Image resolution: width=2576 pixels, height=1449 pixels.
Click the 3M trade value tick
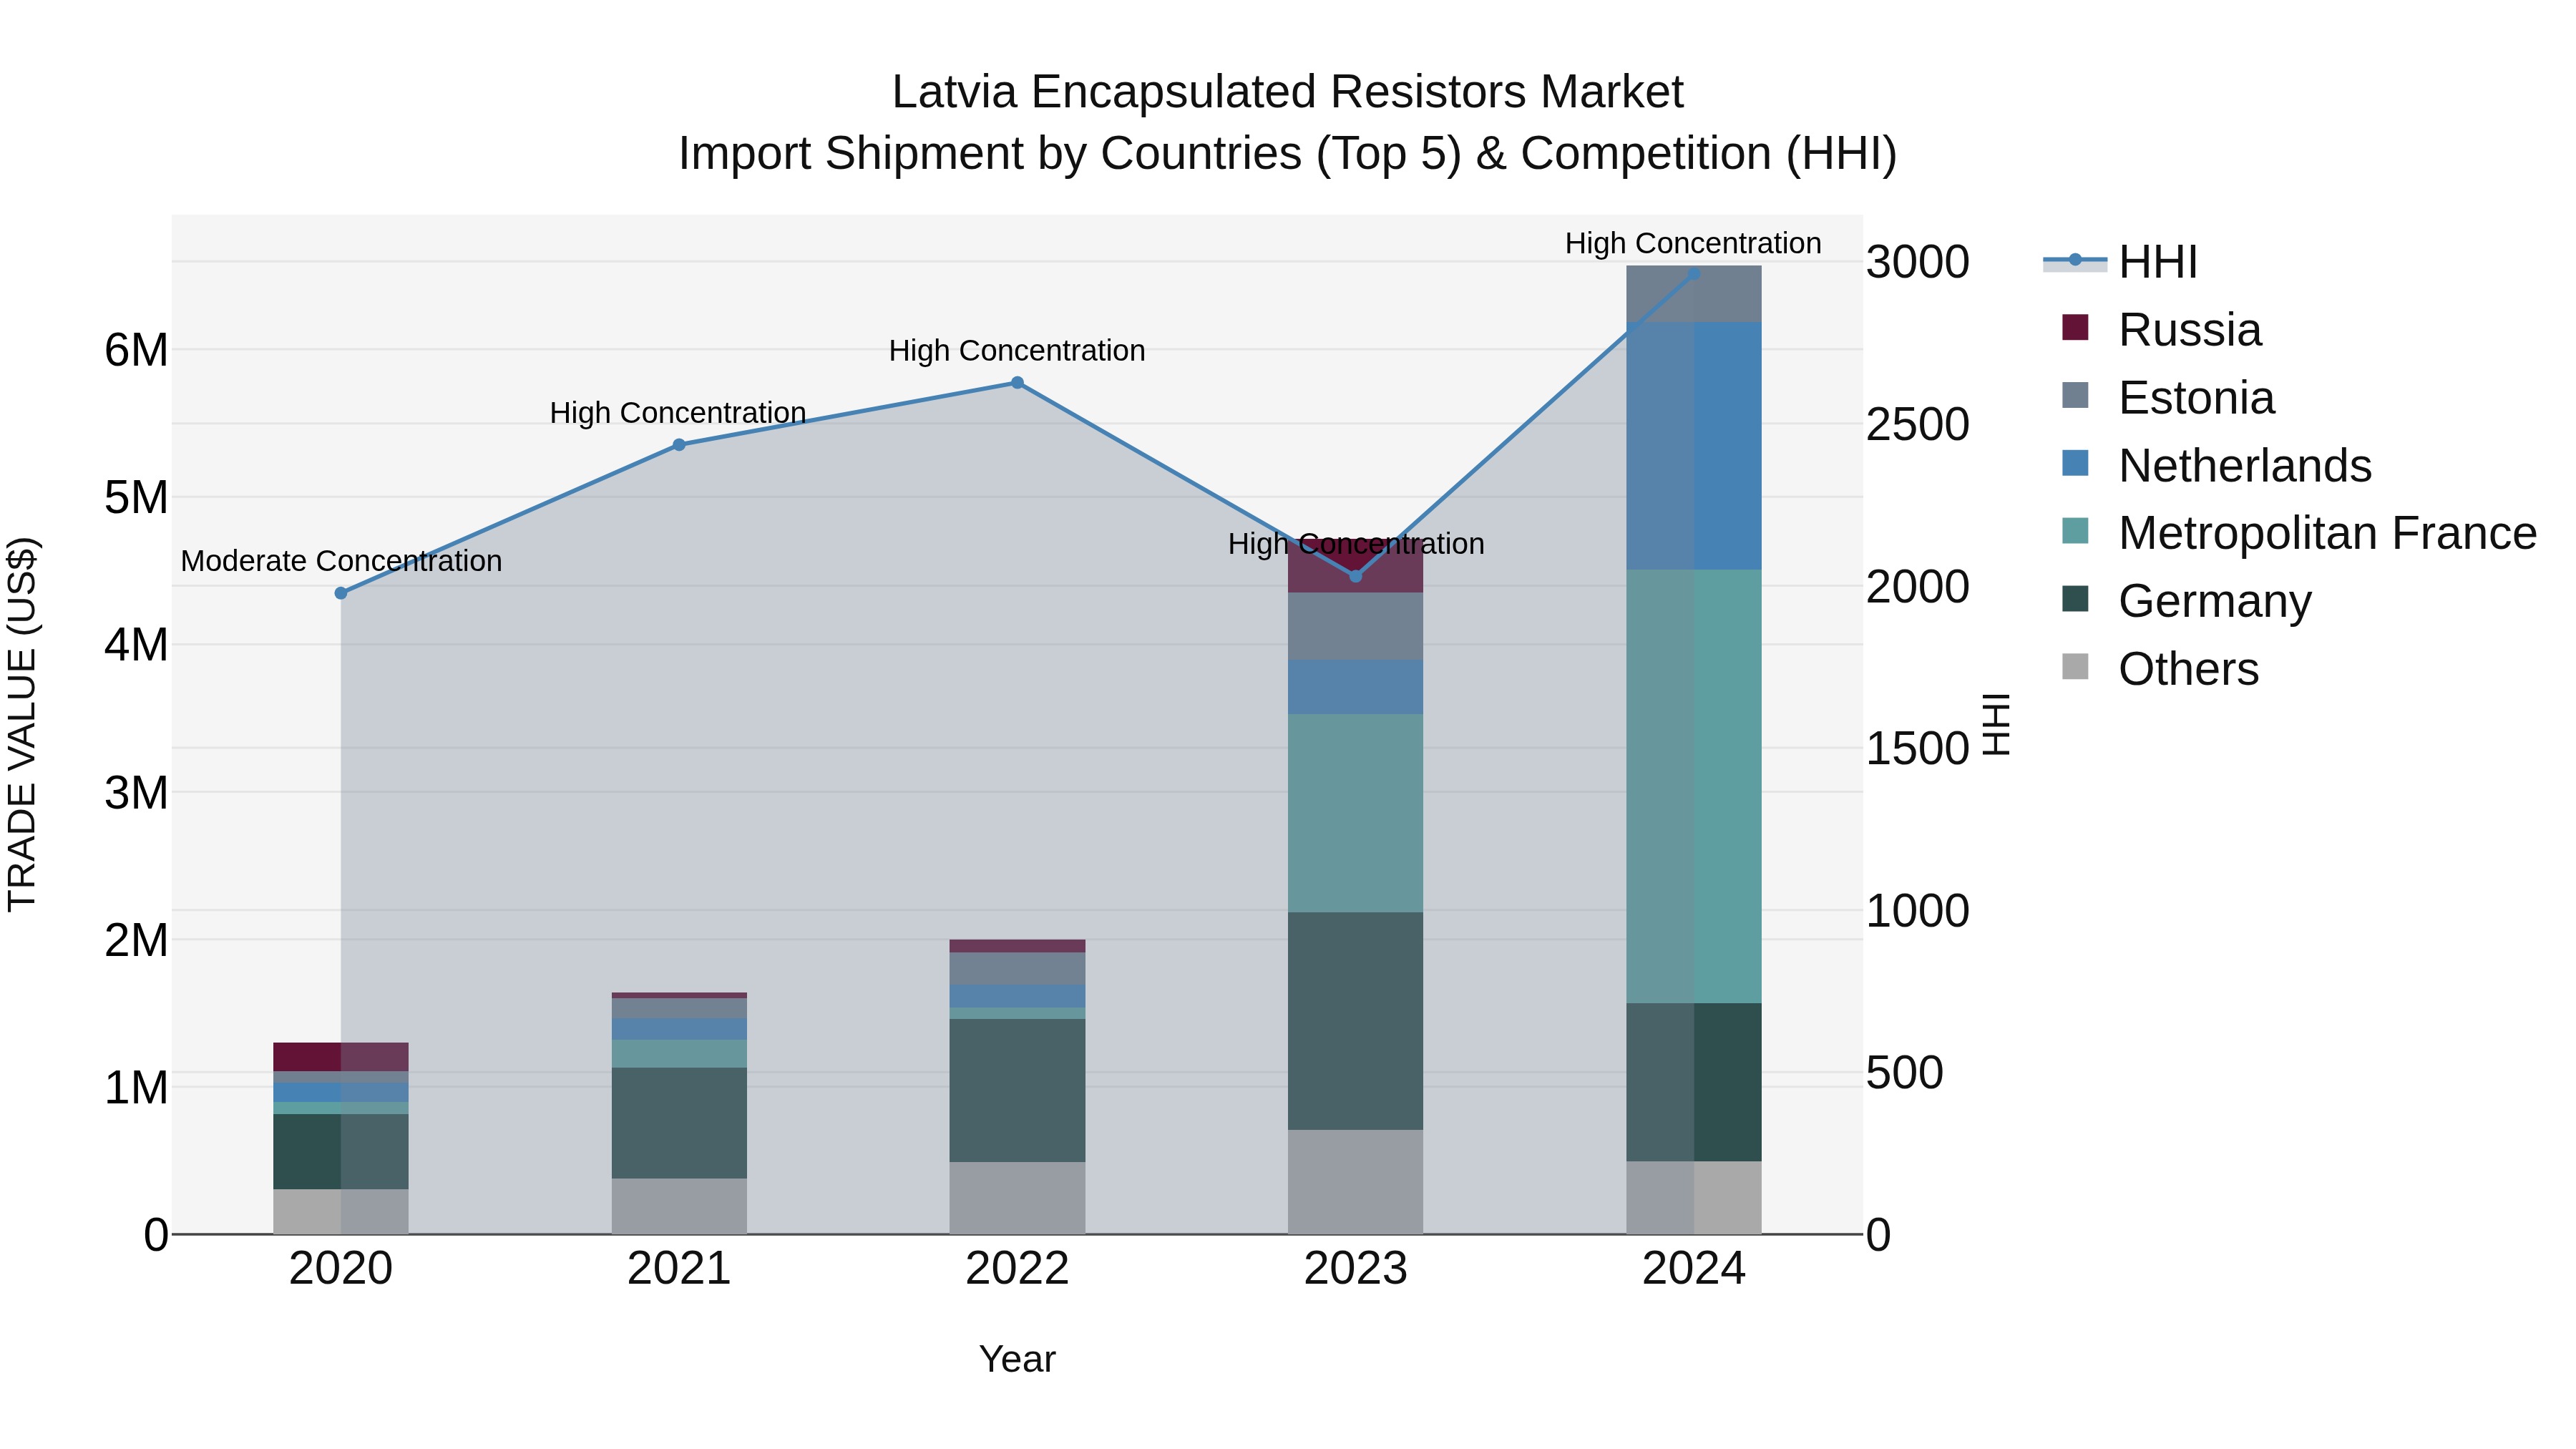136,793
